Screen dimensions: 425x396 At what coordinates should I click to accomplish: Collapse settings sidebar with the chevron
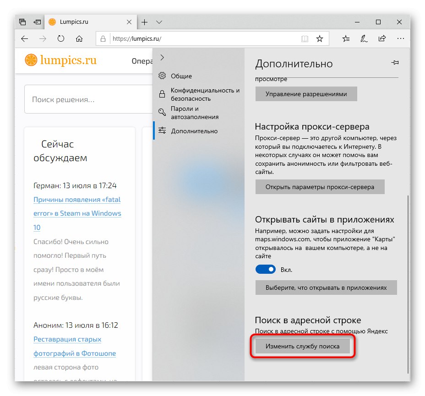162,58
